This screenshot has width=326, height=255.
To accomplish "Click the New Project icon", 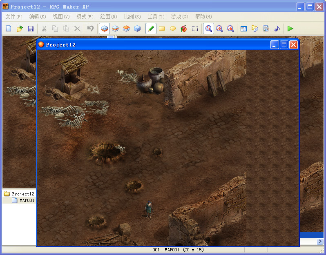I will [x=9, y=29].
